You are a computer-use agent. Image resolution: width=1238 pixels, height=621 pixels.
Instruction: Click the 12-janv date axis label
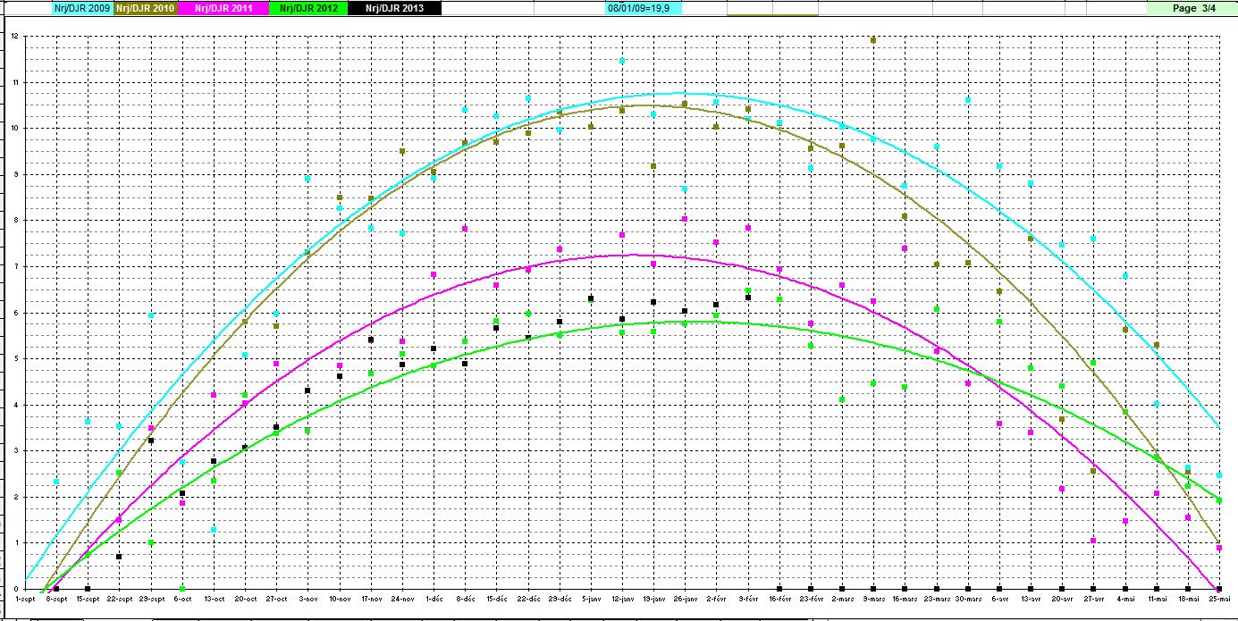click(x=623, y=598)
